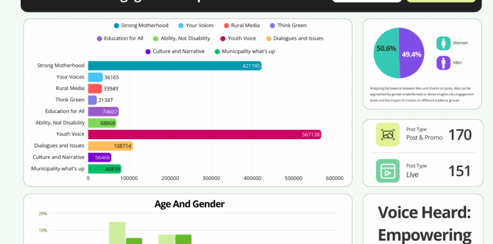The width and height of the screenshot is (493, 244).
Task: Toggle Strong Motherhood legend dot
Action: [116, 25]
